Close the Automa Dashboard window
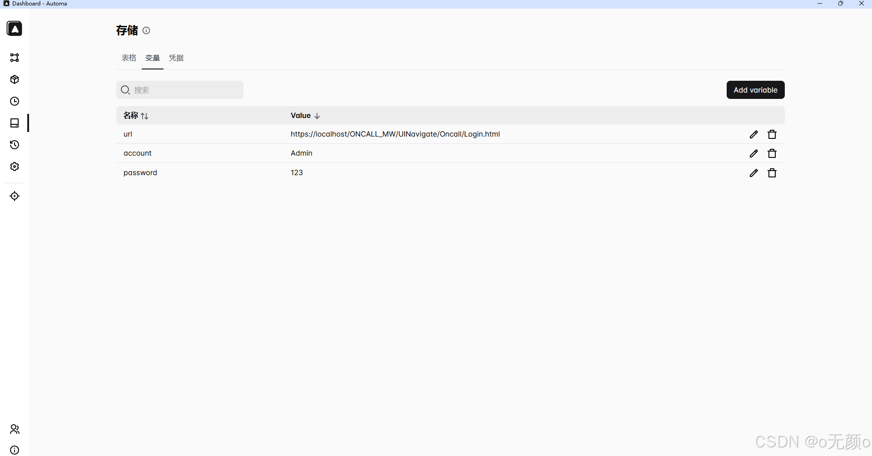Screen dimensions: 872x456 click(x=862, y=4)
